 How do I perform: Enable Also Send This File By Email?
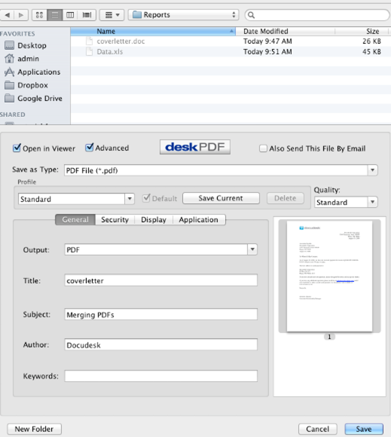click(263, 148)
